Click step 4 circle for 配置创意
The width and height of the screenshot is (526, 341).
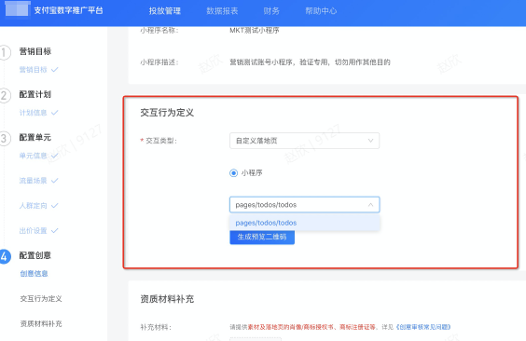click(x=4, y=256)
